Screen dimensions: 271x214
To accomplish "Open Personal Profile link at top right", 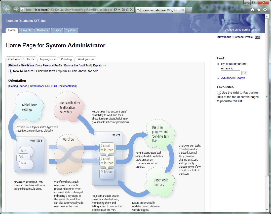I will point(243,37).
